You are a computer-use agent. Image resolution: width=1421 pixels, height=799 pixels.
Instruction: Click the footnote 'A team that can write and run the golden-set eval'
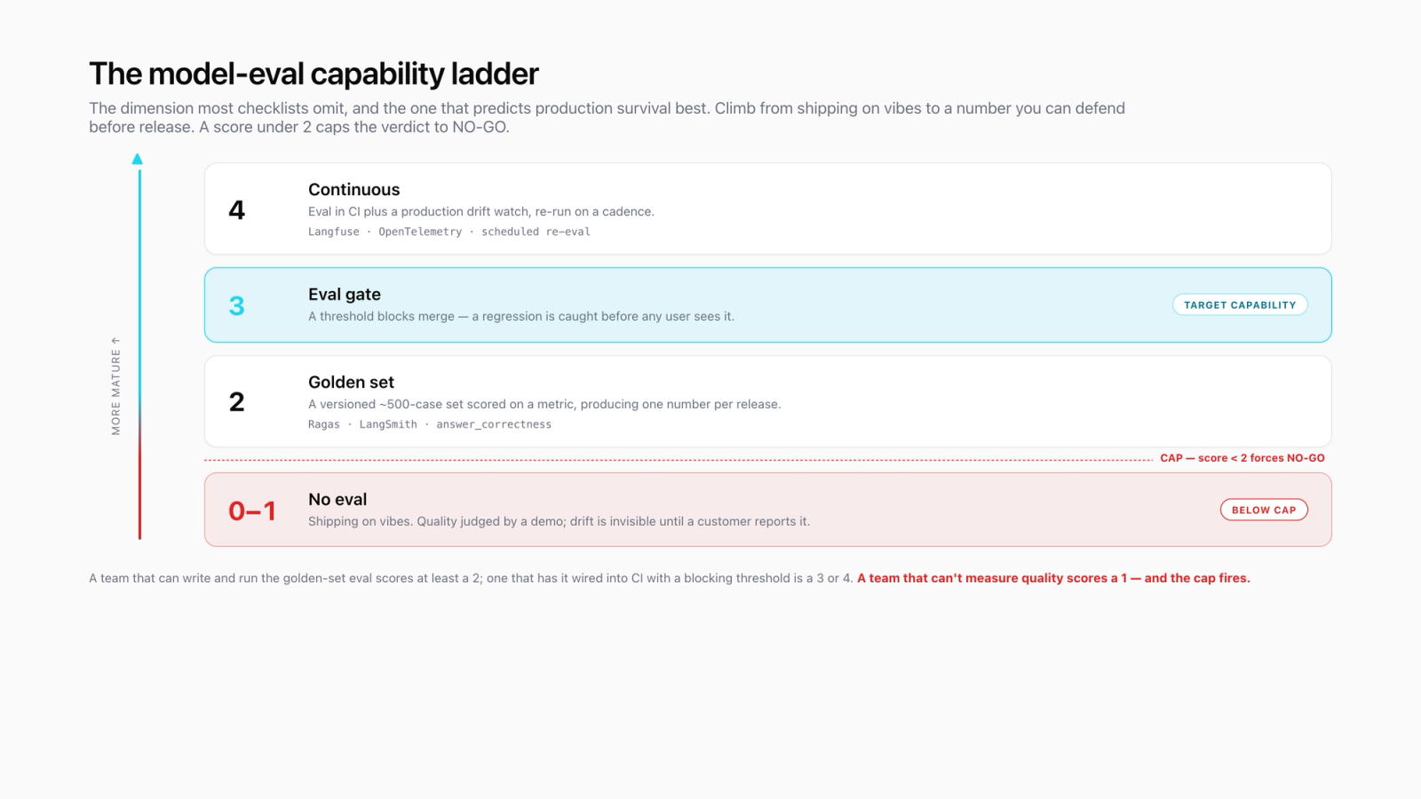tap(471, 578)
